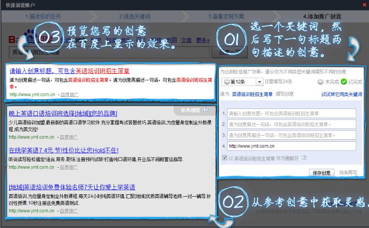The height and width of the screenshot is (228, 369).
Task: Select step 4.添加推广创意
Action: [x=322, y=17]
